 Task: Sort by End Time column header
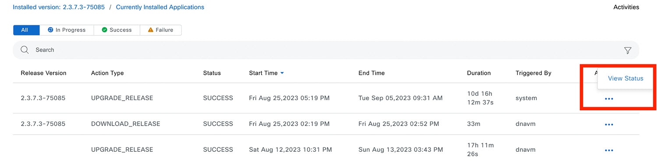tap(371, 73)
